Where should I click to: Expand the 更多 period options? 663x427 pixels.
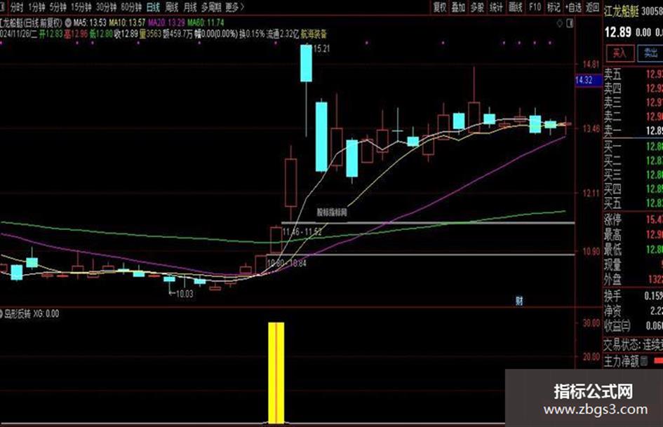tap(234, 7)
